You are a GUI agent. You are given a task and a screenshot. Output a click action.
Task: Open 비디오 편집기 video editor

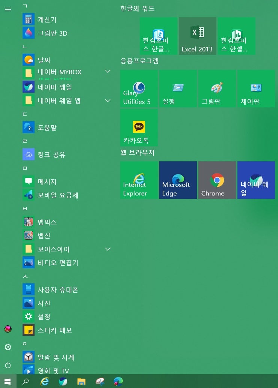(66, 263)
